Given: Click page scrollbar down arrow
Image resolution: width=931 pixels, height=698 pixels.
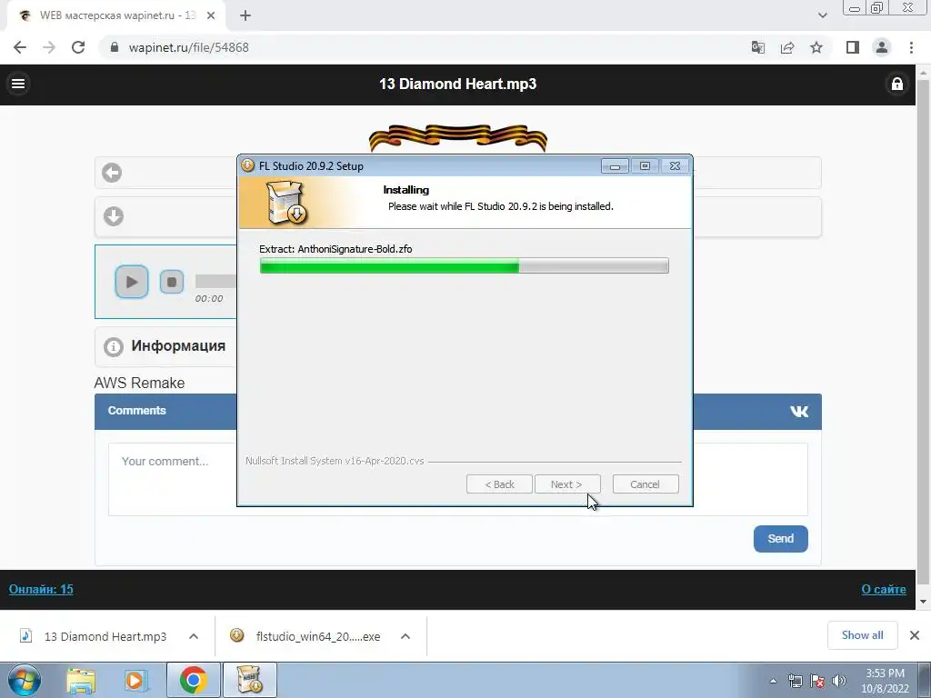Looking at the screenshot, I should (x=924, y=602).
